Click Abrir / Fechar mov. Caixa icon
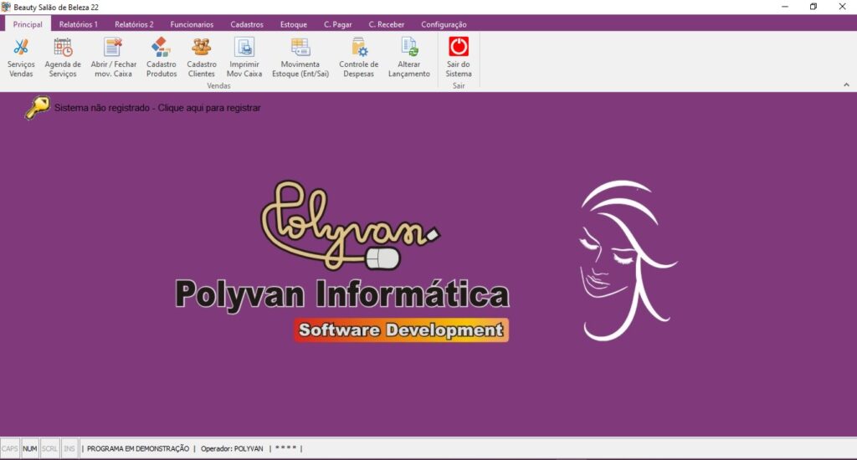Screen dimensions: 857x460 tap(113, 47)
